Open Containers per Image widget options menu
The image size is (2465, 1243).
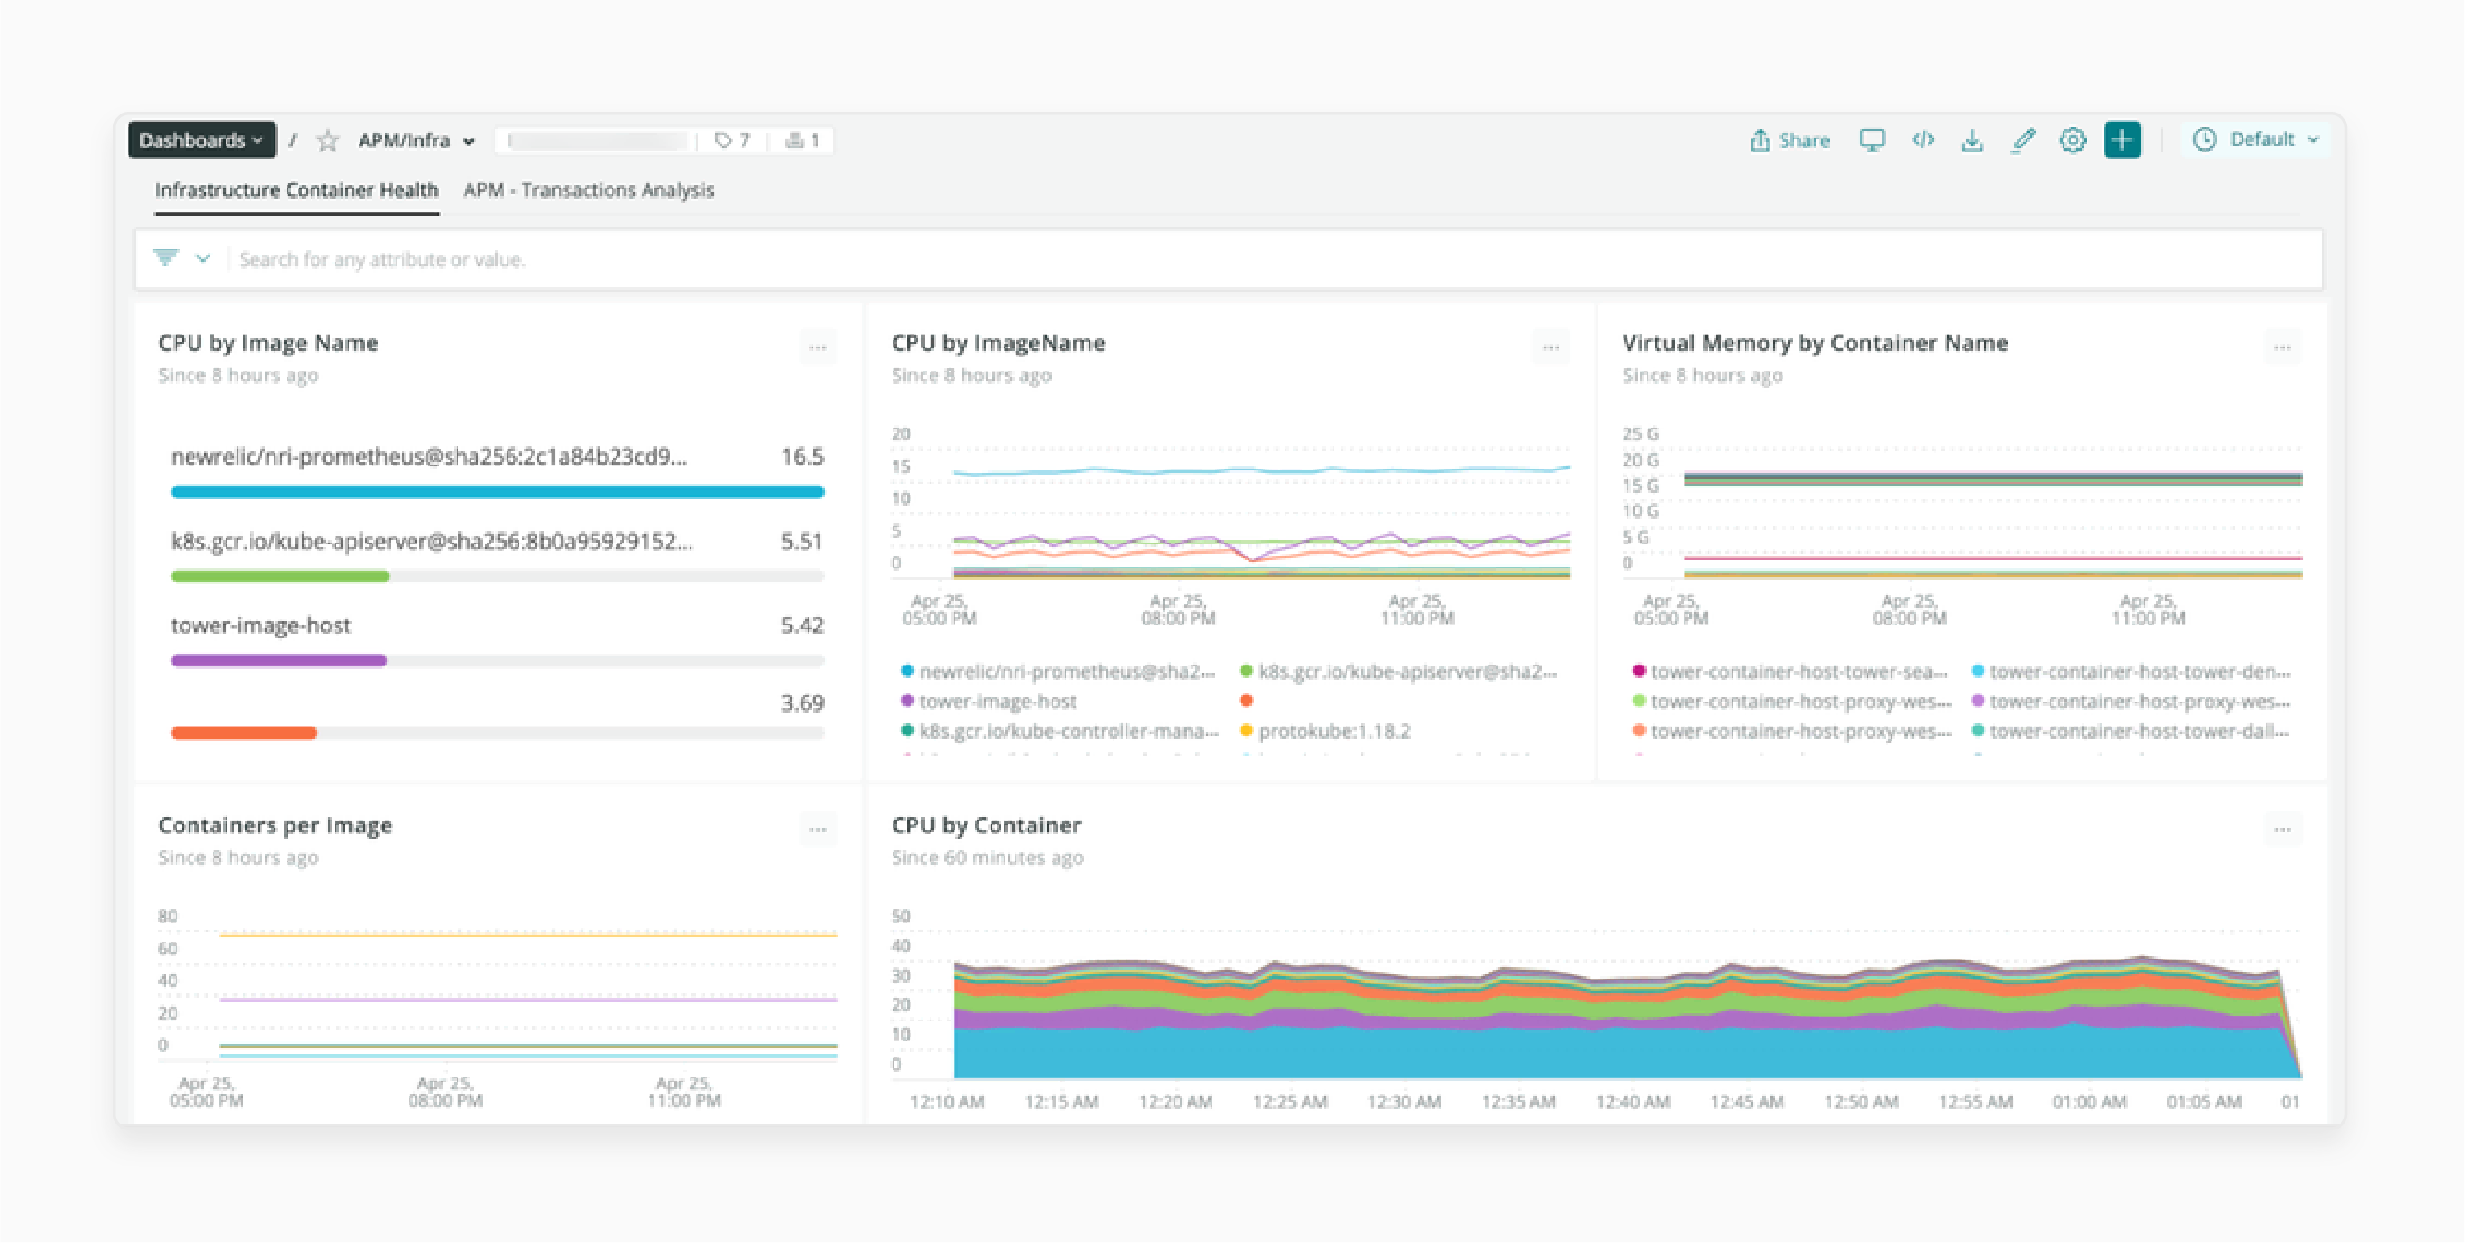(x=818, y=829)
